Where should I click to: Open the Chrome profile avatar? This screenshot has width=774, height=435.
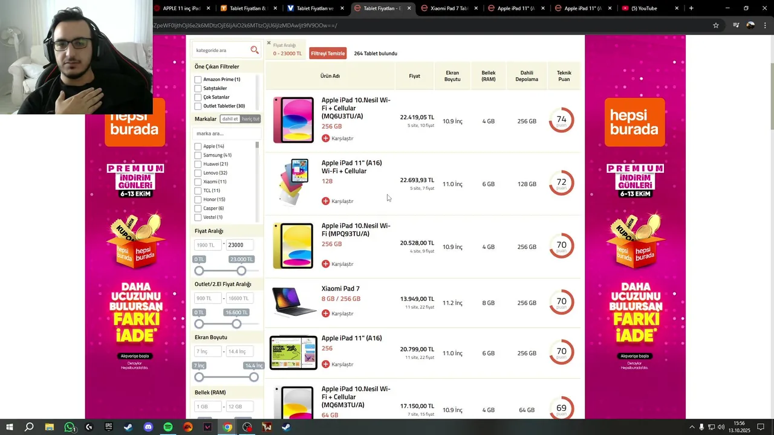pos(750,25)
